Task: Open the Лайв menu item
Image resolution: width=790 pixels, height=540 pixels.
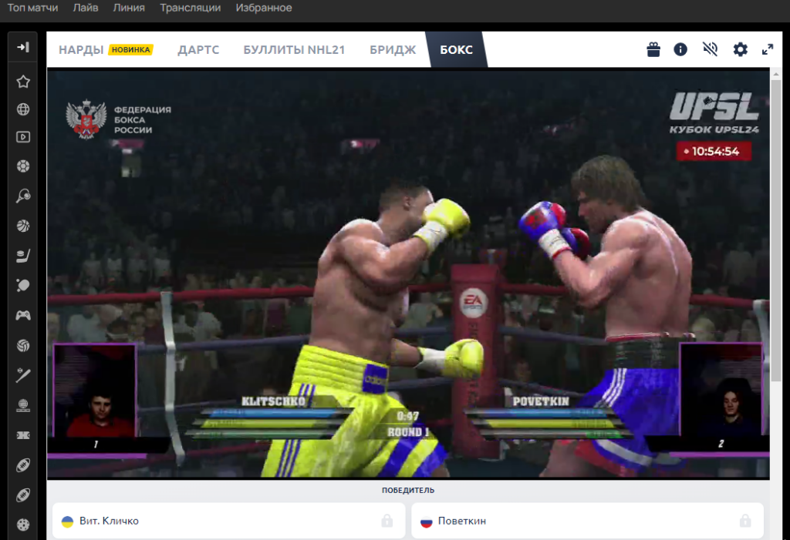Action: (x=85, y=8)
